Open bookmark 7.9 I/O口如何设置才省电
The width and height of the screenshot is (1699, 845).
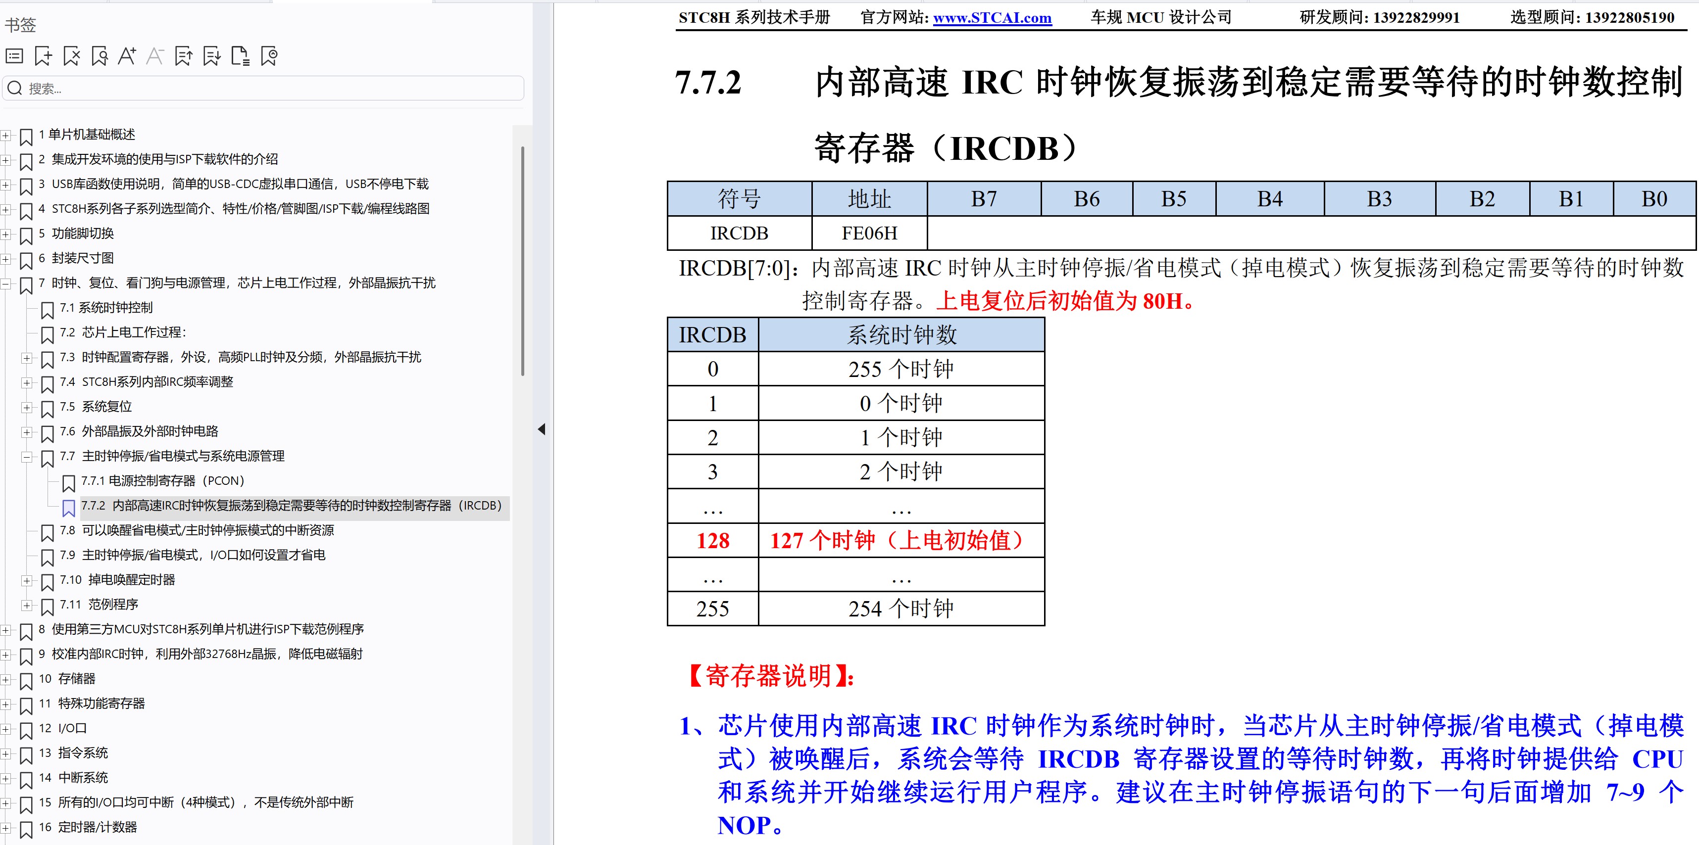tap(192, 555)
